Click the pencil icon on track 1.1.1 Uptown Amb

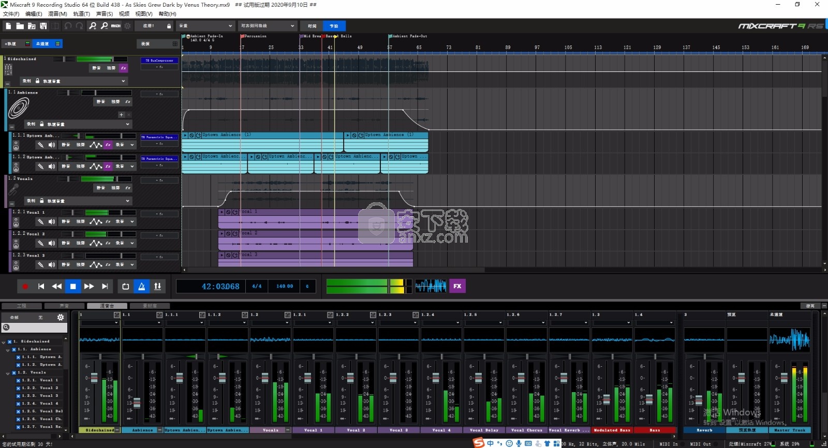coord(40,145)
